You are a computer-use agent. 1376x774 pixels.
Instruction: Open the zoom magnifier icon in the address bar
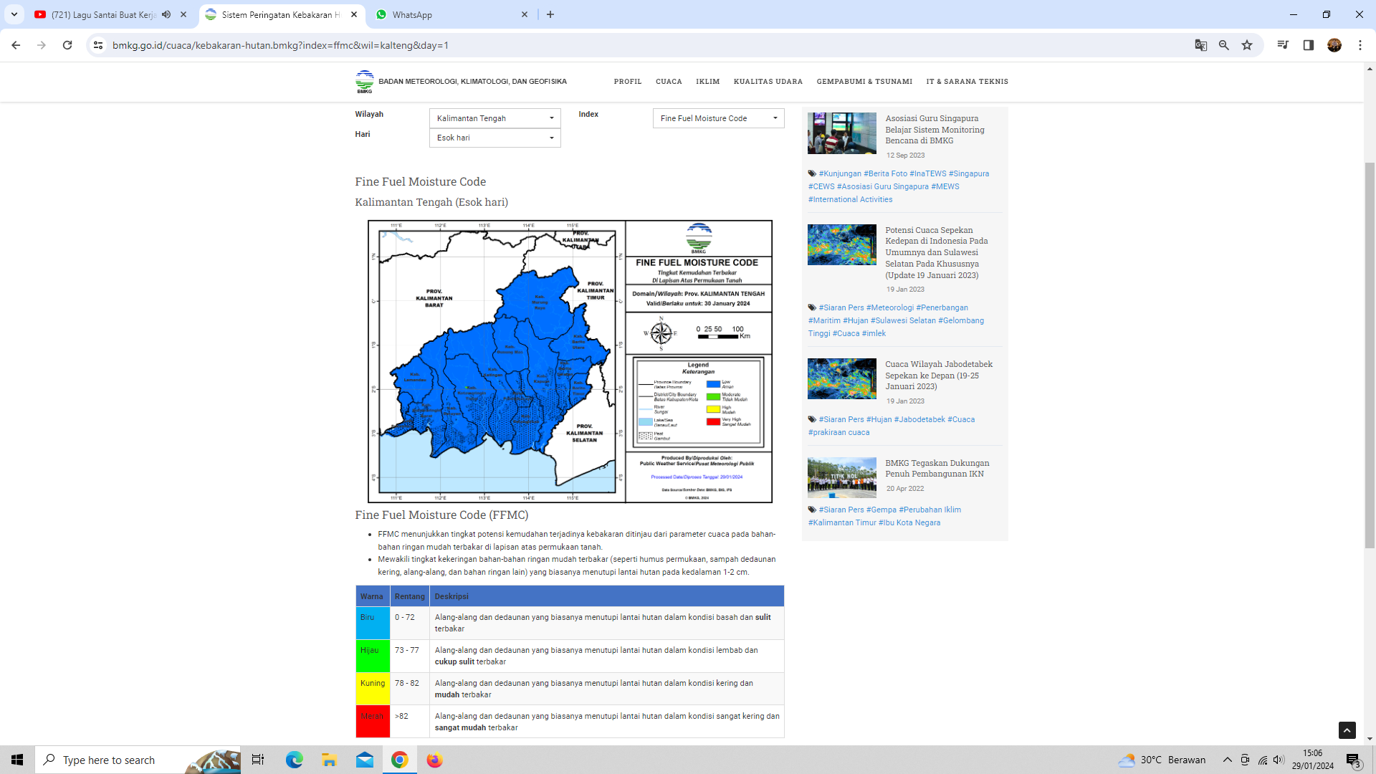pyautogui.click(x=1224, y=45)
